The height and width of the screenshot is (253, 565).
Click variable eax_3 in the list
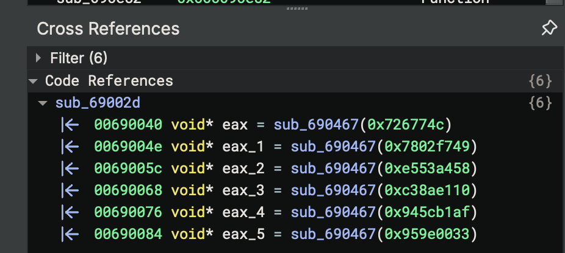[243, 191]
